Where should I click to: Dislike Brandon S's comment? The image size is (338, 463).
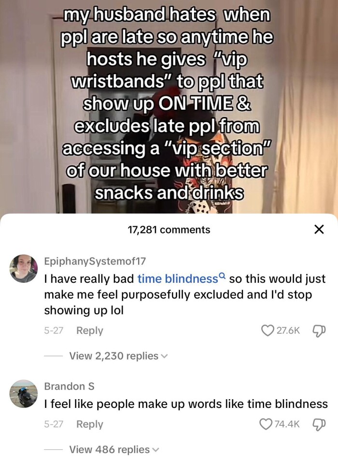[x=320, y=424]
